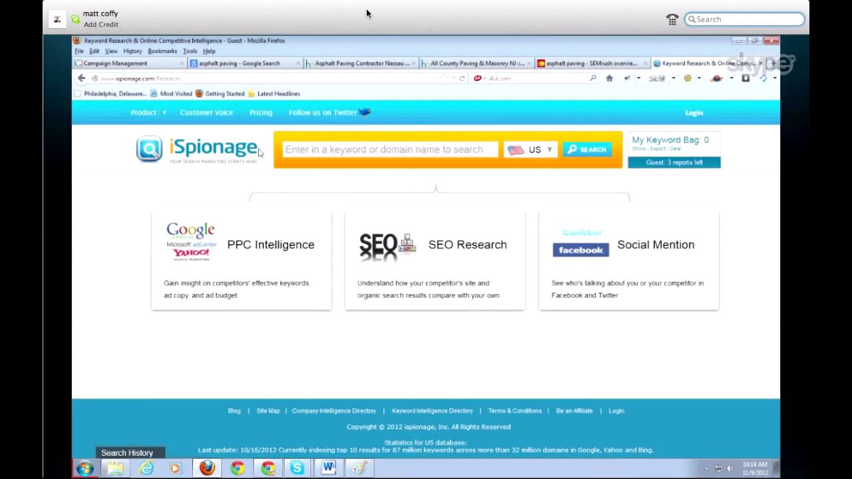Click the gear extension icon in toolbar
The width and height of the screenshot is (852, 479).
click(x=688, y=79)
